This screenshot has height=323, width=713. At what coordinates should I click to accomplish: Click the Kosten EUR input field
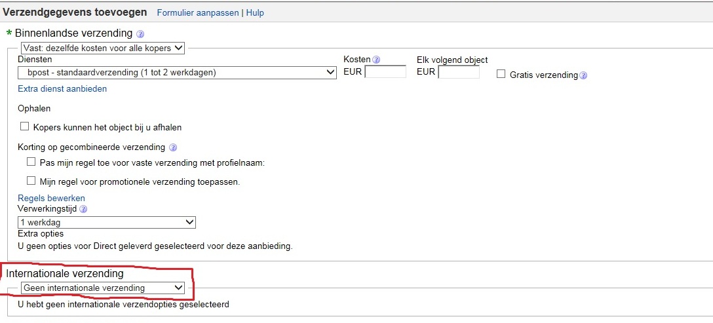[385, 72]
